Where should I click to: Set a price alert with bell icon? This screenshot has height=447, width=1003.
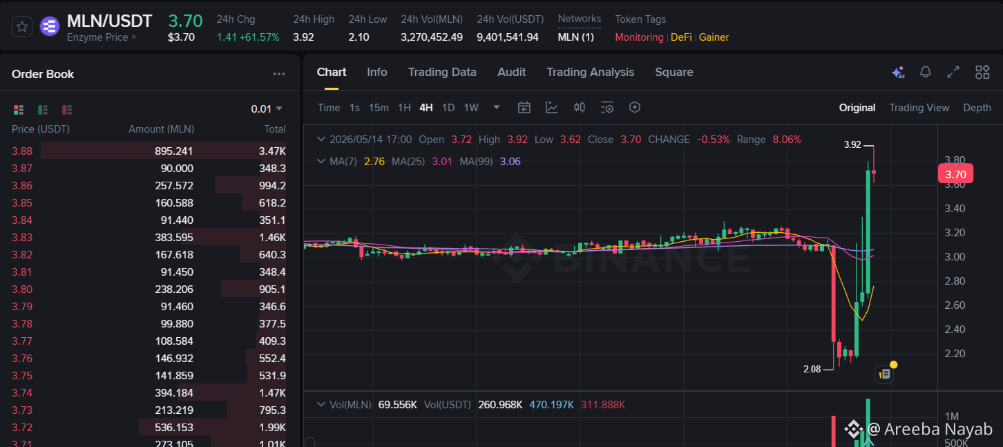click(x=926, y=72)
